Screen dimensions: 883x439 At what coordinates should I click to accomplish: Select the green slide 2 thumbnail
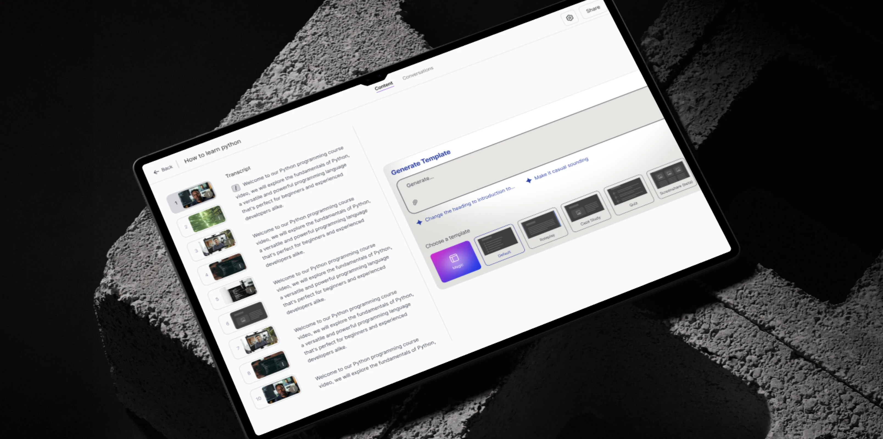click(x=207, y=218)
